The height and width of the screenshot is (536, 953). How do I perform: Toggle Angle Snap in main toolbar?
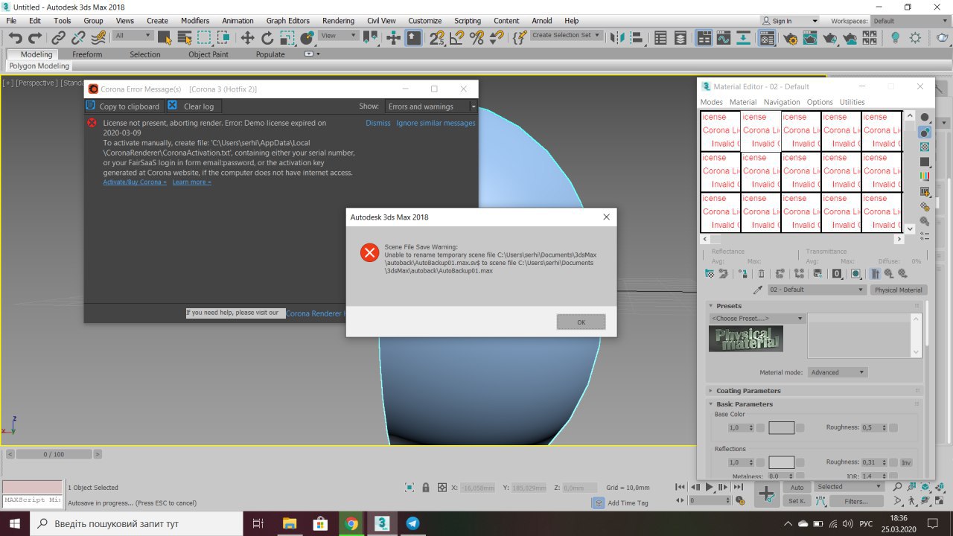(457, 37)
